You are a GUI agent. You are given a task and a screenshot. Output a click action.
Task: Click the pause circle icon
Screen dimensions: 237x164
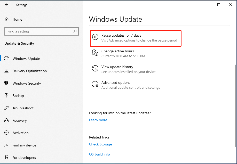click(x=95, y=37)
